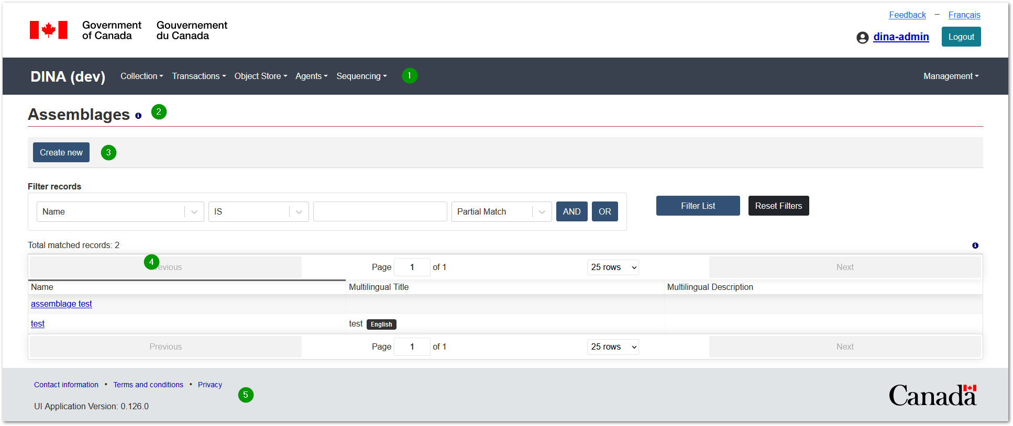This screenshot has width=1013, height=426.
Task: Click the filter value text field
Action: point(380,211)
